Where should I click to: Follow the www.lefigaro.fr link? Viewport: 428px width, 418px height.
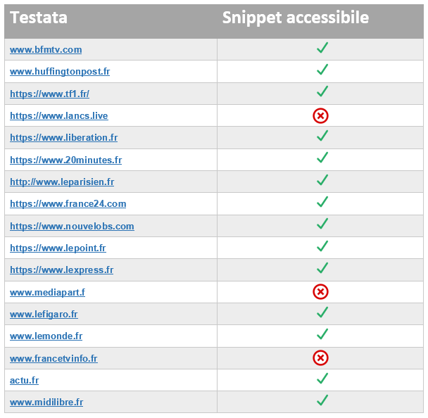[44, 315]
